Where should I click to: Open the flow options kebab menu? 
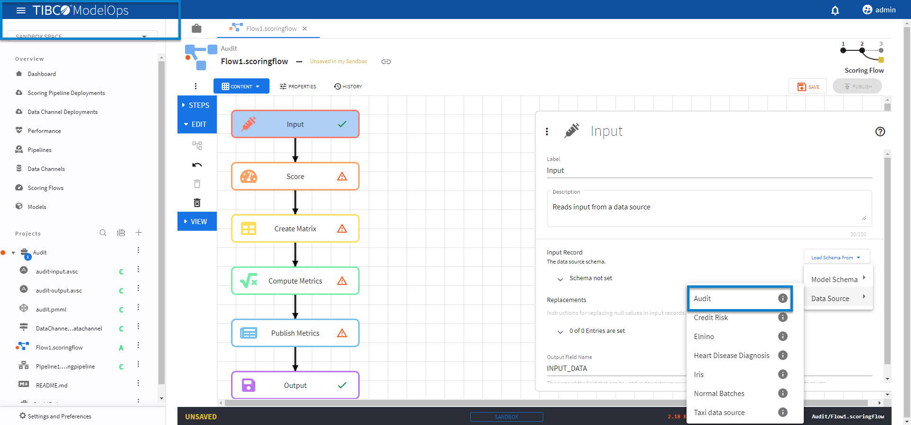coord(195,86)
